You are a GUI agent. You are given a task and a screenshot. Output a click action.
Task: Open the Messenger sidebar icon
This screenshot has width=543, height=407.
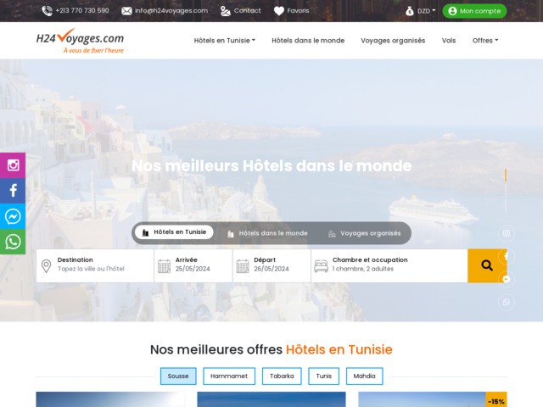point(13,216)
